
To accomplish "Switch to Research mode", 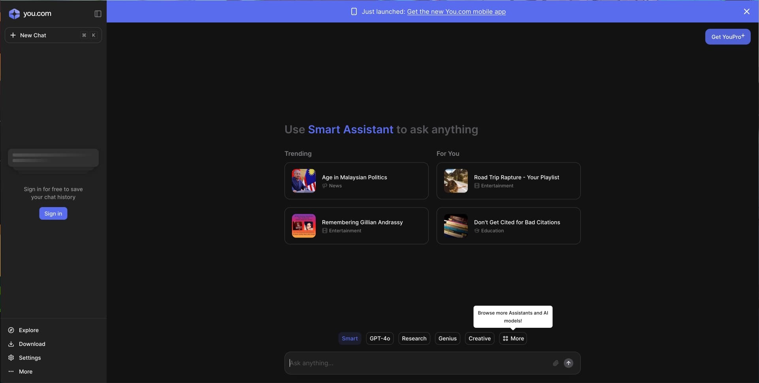I will coord(414,338).
